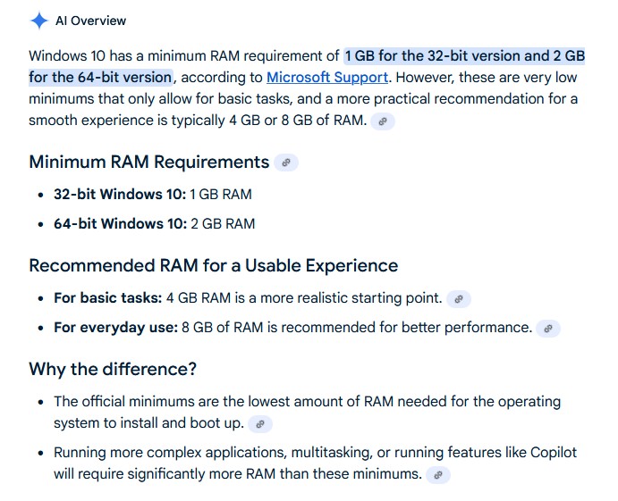Open the Microsoft Support link

327,78
